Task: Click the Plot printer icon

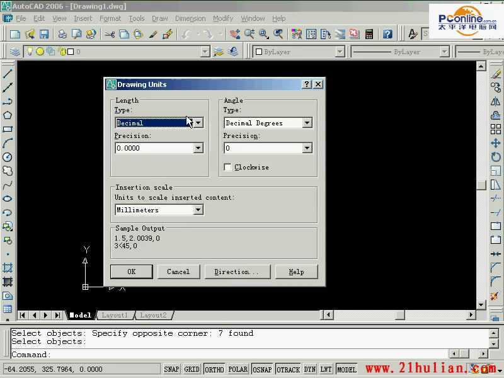Action: point(62,34)
